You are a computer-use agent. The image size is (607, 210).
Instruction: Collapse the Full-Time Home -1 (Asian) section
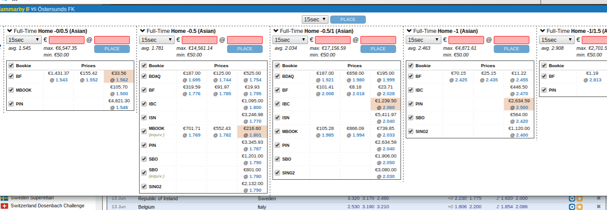point(410,31)
